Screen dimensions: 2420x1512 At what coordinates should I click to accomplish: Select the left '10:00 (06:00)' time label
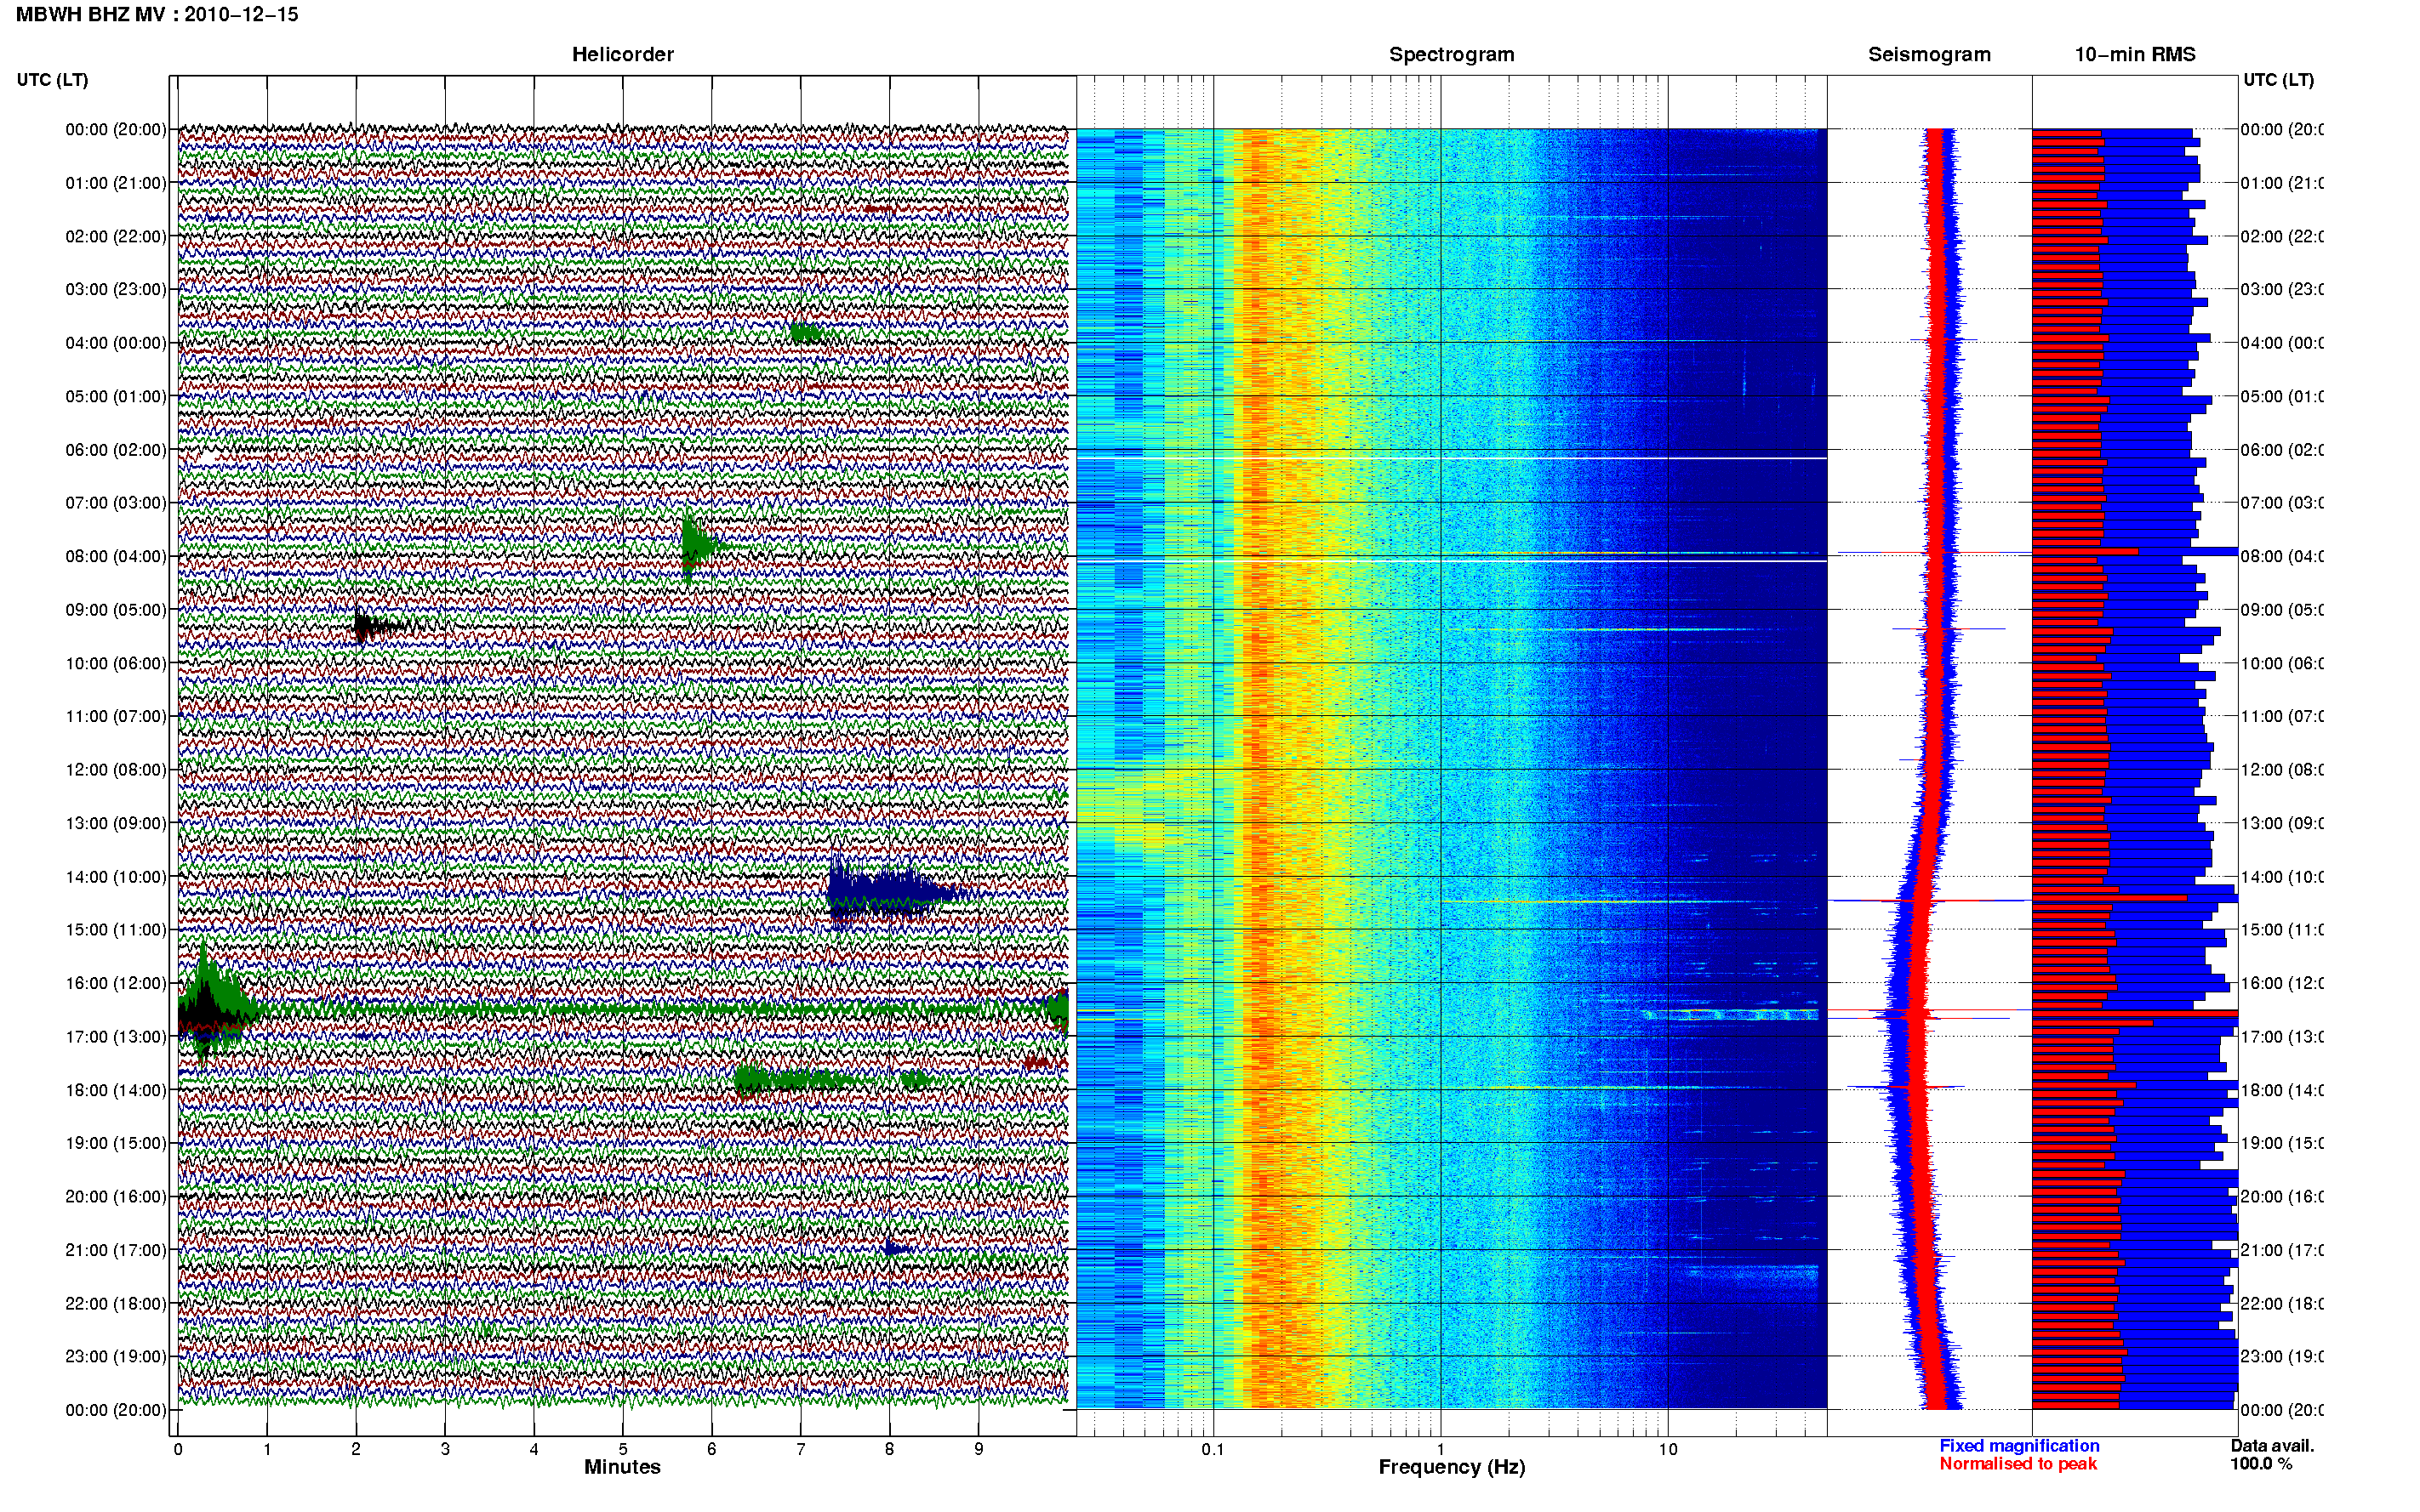click(x=116, y=663)
